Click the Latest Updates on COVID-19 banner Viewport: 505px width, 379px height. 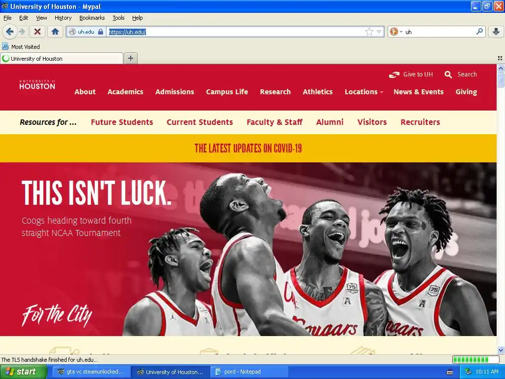pyautogui.click(x=248, y=148)
